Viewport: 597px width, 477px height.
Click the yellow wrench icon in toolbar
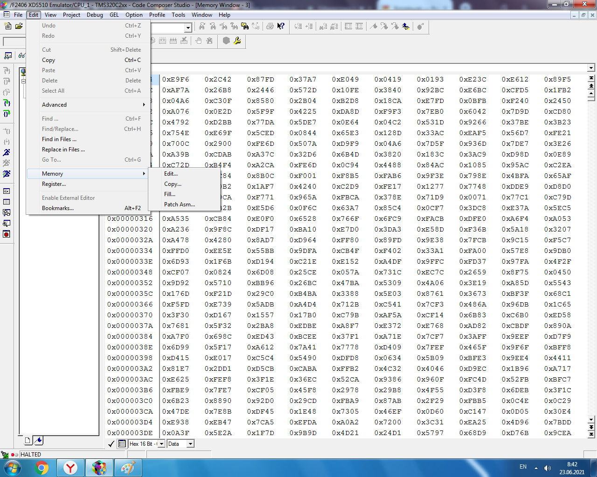click(x=237, y=41)
